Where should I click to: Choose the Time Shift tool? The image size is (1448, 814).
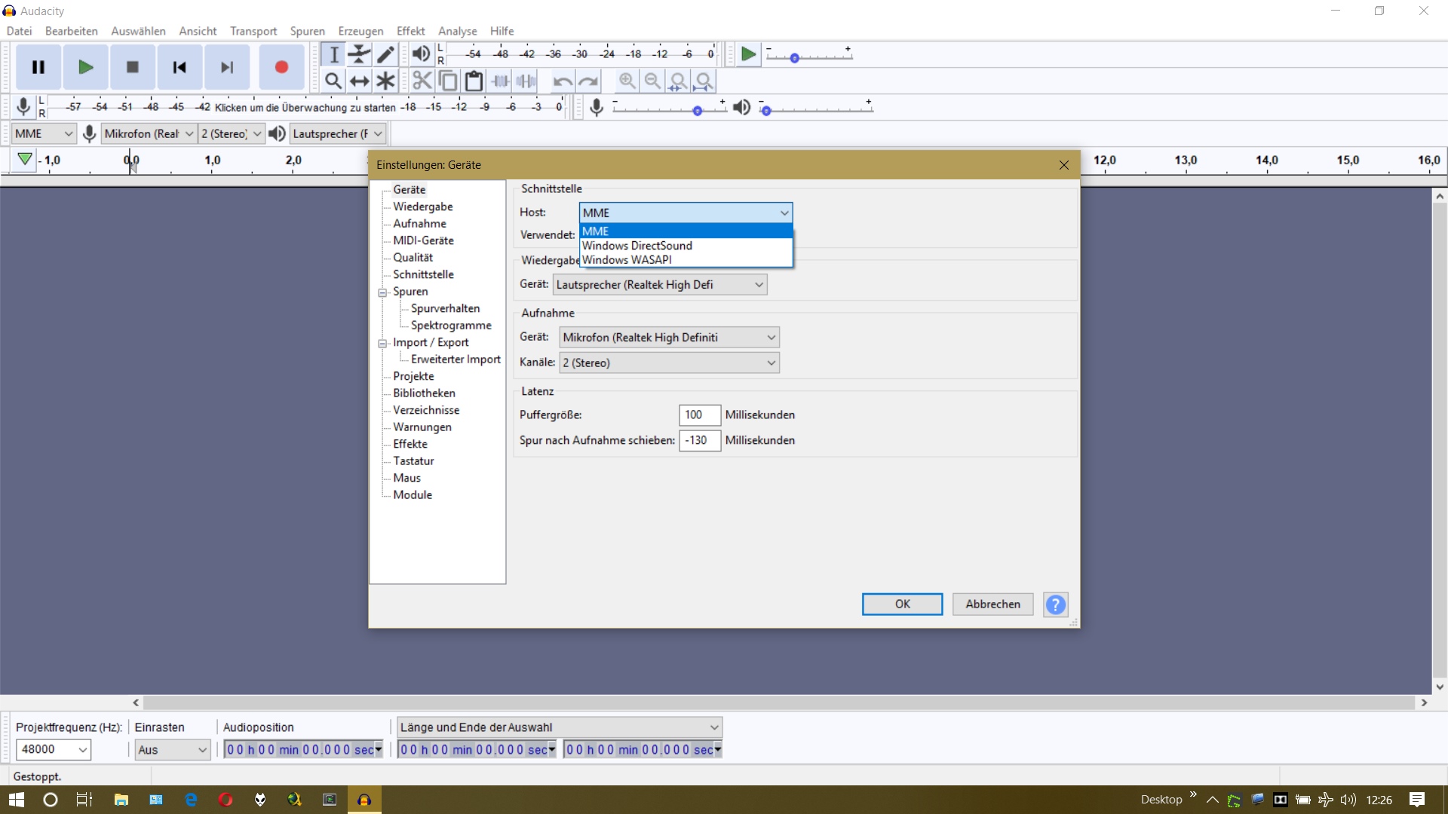coord(360,81)
